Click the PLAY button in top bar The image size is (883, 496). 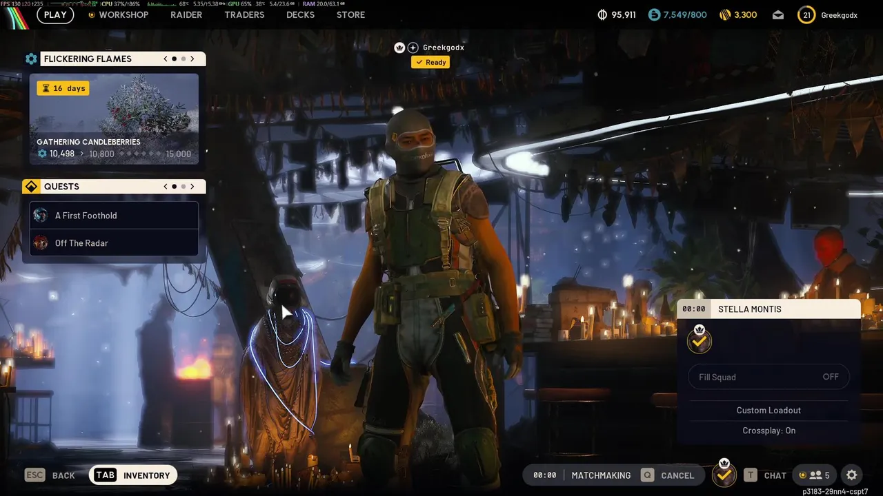55,14
